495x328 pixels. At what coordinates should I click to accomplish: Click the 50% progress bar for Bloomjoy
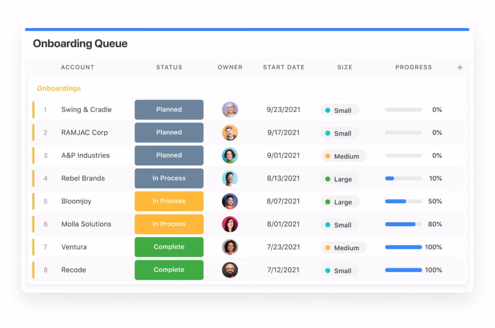click(x=403, y=201)
